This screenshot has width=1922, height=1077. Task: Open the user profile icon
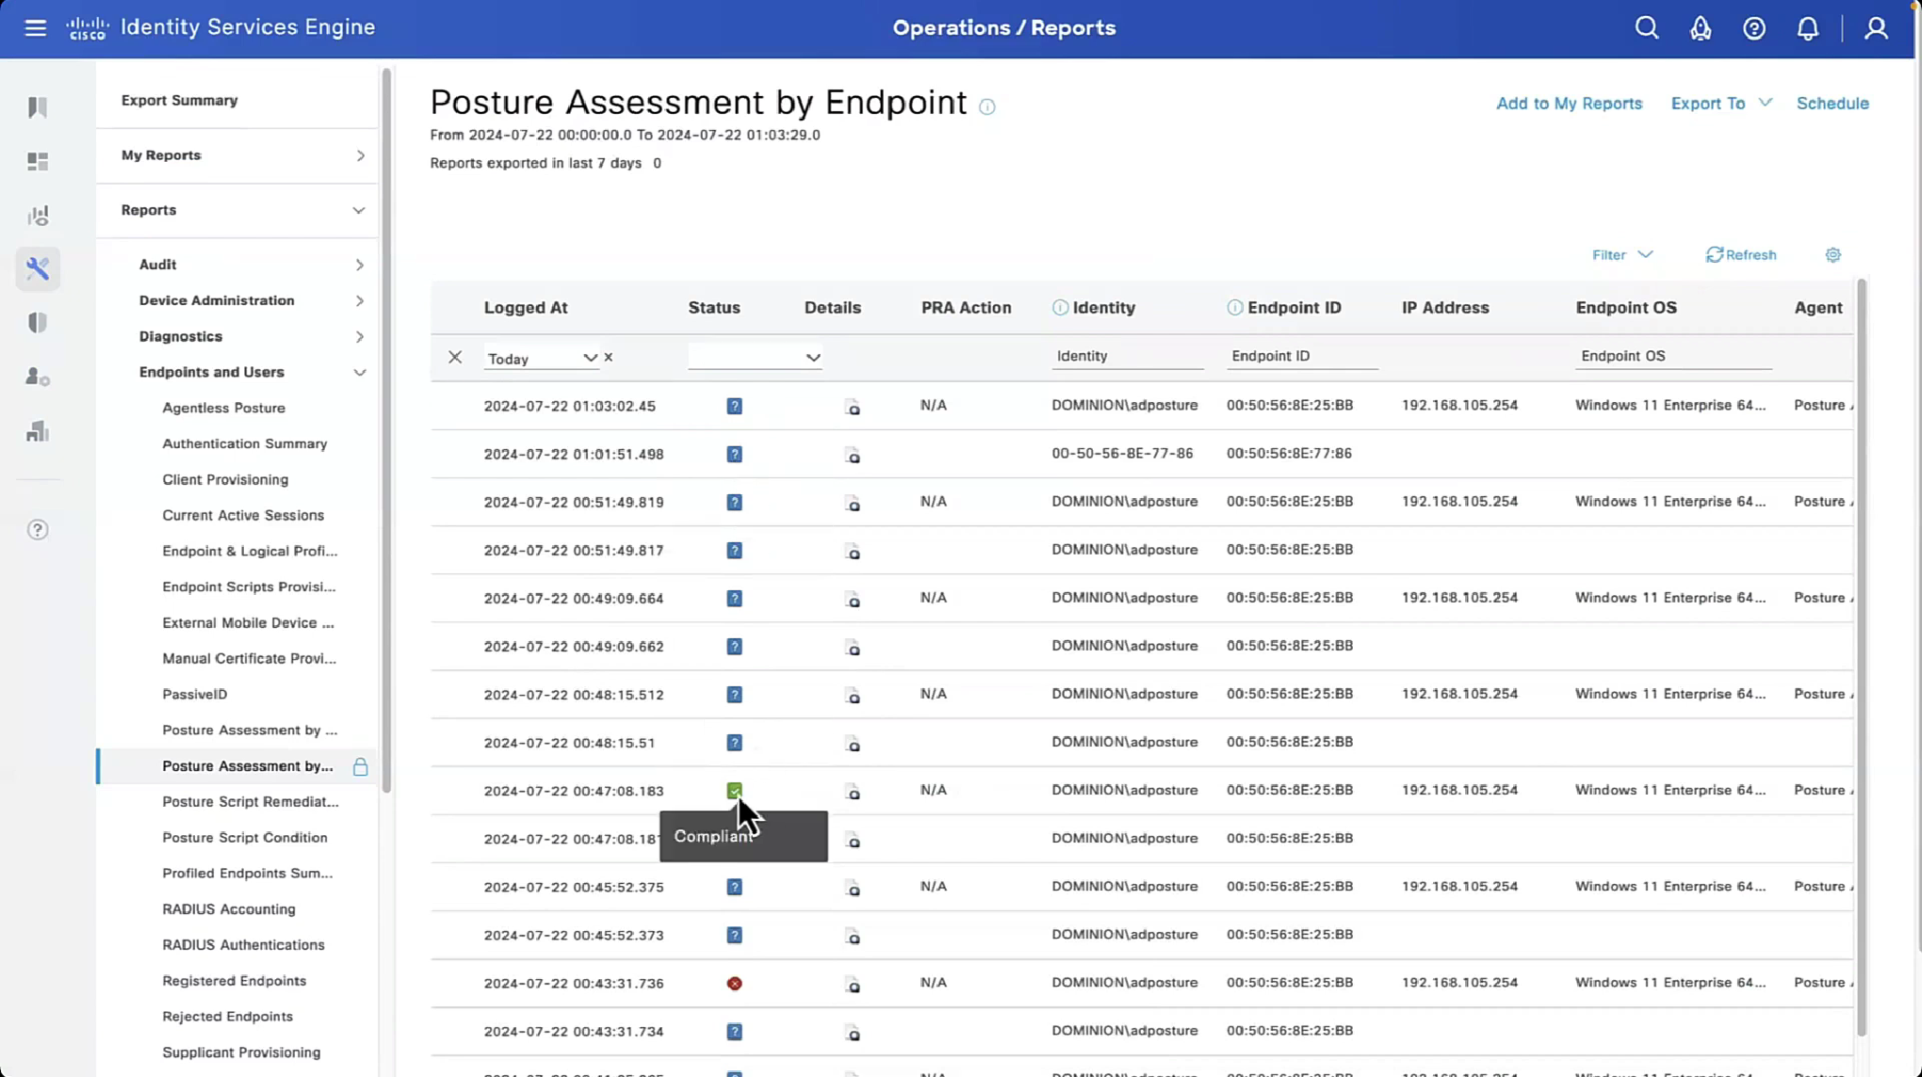1875,28
